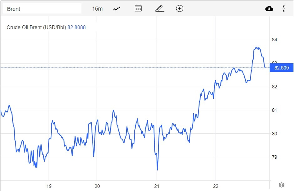Screen dimensions: 295x191
Task: Download chart via the cloud icon
Action: click(x=269, y=9)
